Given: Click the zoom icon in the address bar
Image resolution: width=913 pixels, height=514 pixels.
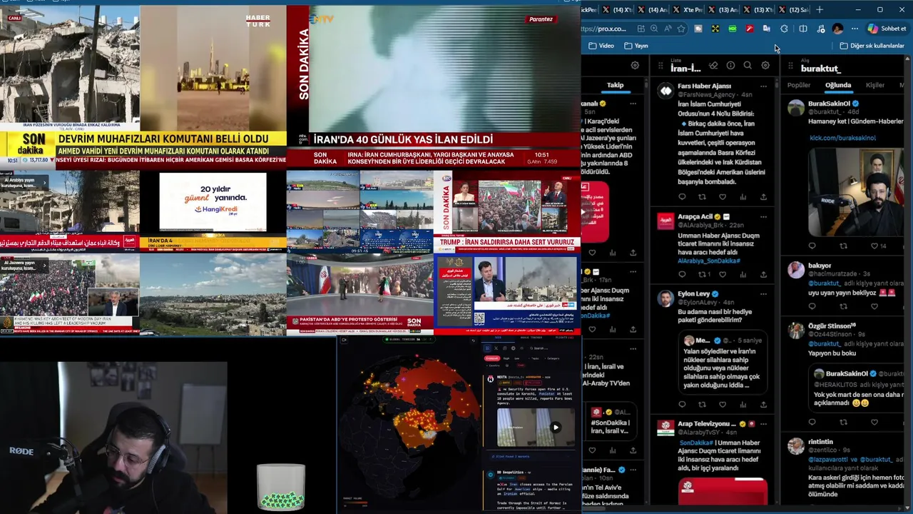Looking at the screenshot, I should tap(654, 29).
